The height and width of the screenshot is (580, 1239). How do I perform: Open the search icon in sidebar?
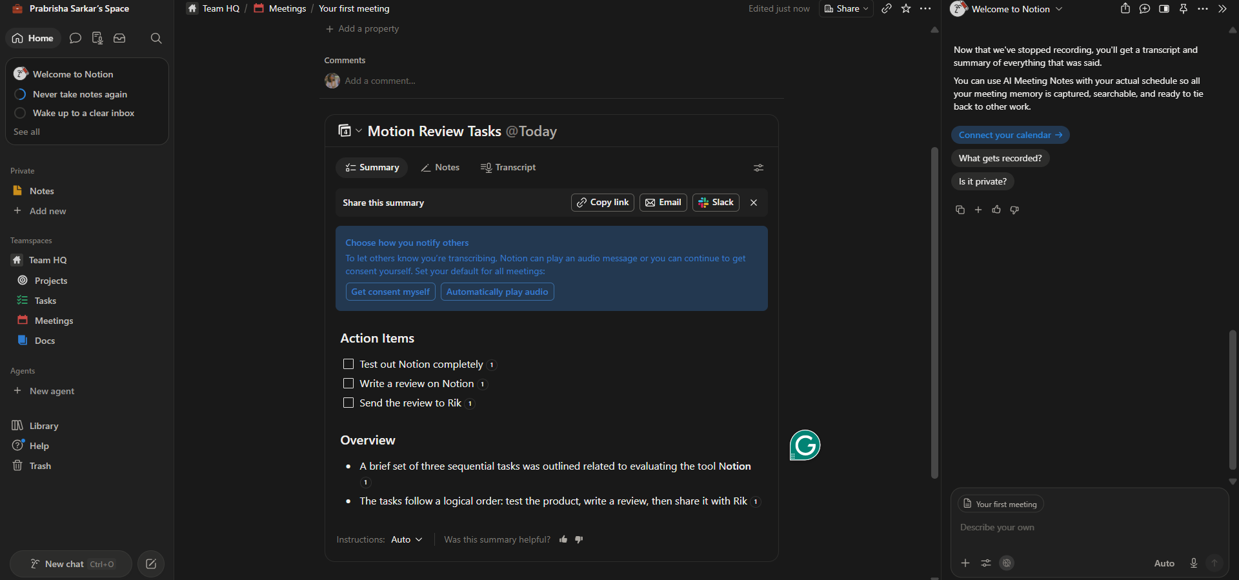[156, 38]
